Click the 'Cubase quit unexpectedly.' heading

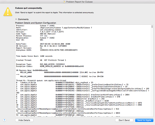click(29, 8)
